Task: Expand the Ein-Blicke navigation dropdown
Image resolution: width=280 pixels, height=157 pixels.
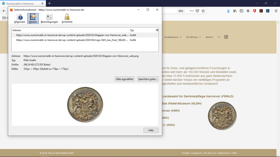Action: (x=193, y=37)
